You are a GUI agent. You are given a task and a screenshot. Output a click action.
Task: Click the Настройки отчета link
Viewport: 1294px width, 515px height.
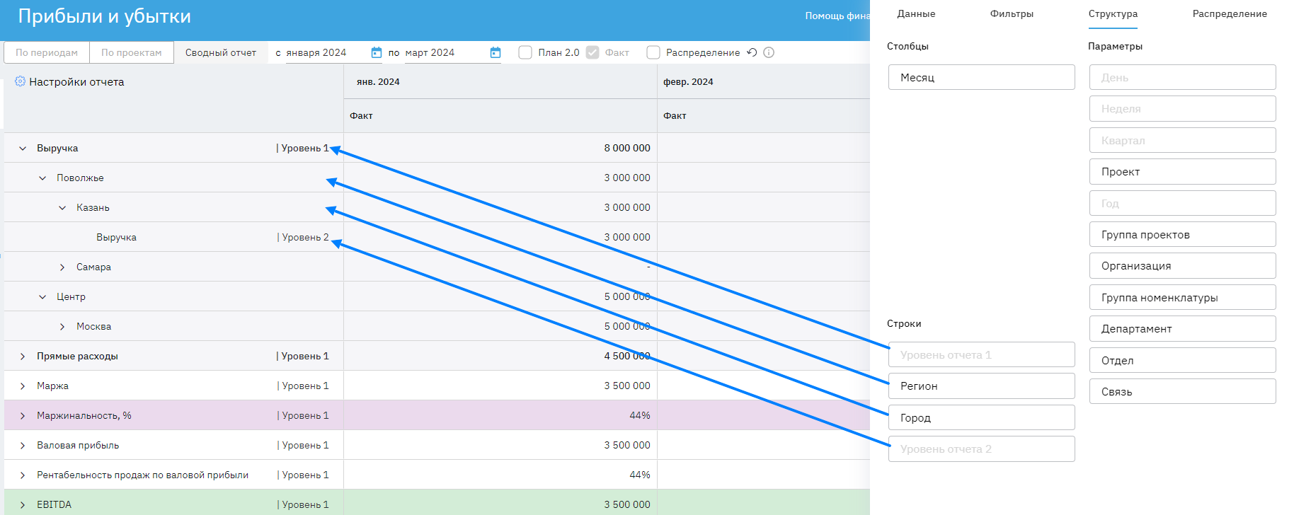76,82
